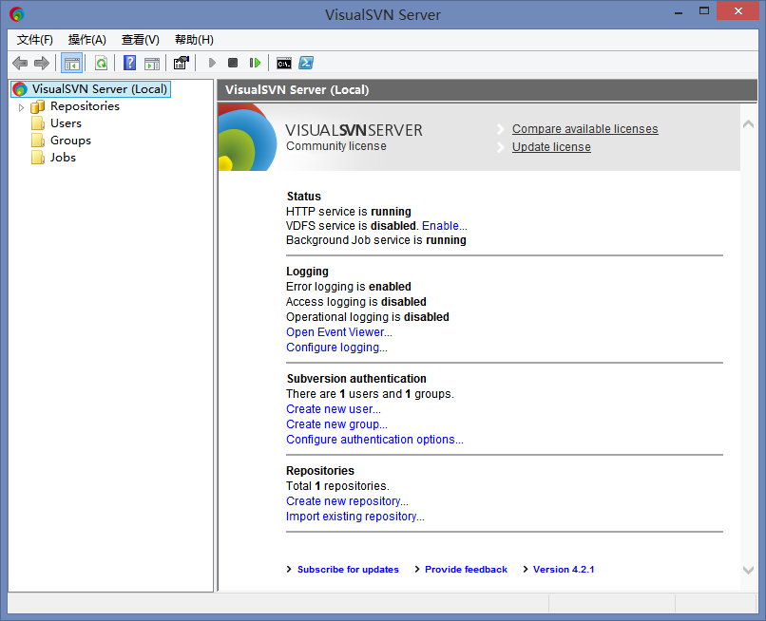The width and height of the screenshot is (766, 621).
Task: Expand the Repositories tree node
Action: (x=21, y=107)
